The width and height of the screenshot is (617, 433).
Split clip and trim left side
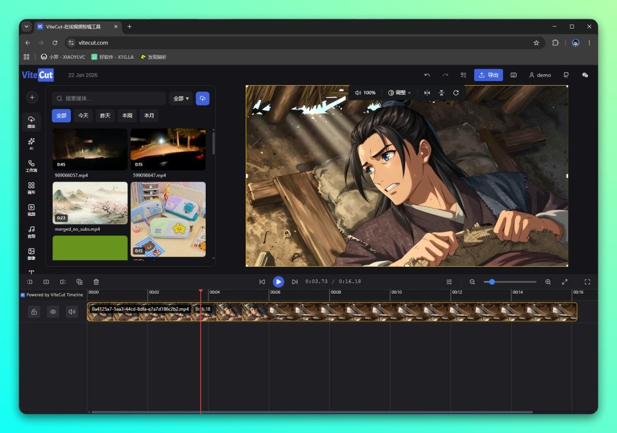coord(30,282)
